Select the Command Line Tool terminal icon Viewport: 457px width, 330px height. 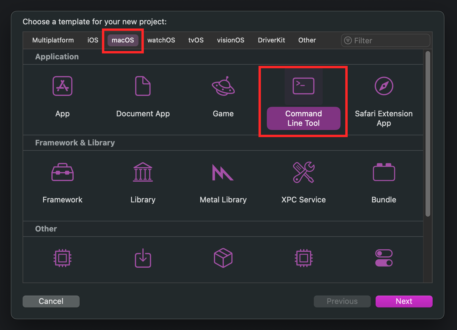303,86
